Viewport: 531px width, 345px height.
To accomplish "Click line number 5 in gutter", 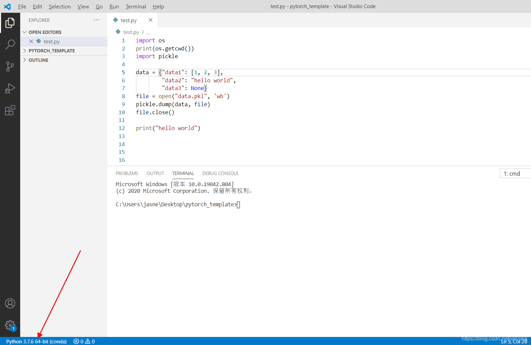I will click(123, 72).
